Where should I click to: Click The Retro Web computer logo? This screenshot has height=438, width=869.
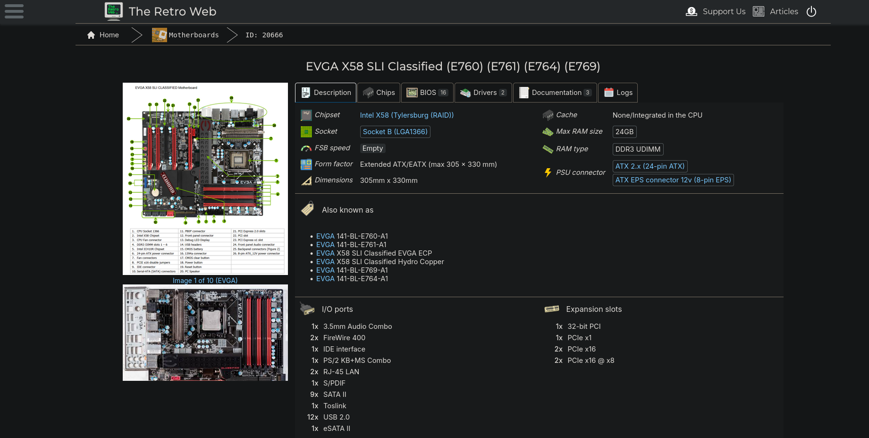113,11
